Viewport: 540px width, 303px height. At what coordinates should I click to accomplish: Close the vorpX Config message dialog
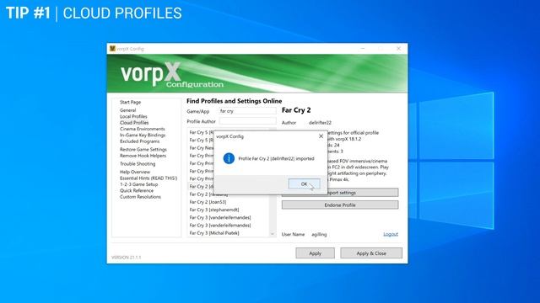321,136
